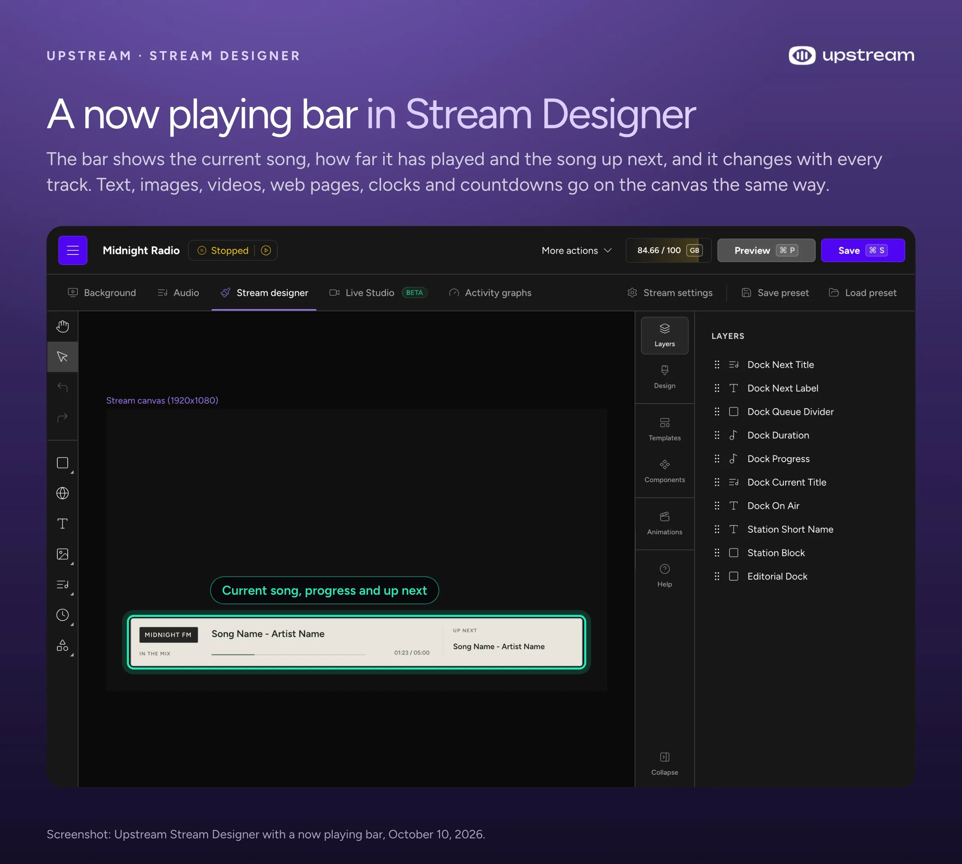Viewport: 962px width, 864px height.
Task: Click Save preset
Action: click(774, 293)
